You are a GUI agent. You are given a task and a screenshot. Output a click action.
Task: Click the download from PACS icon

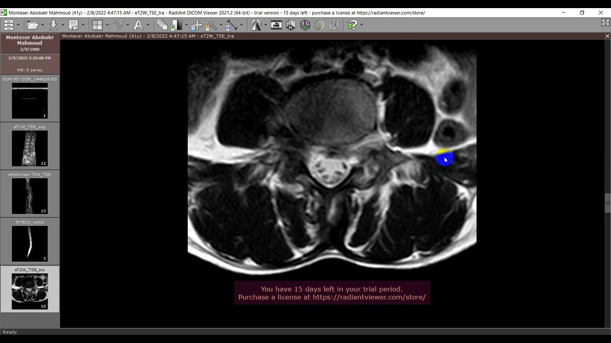click(x=53, y=25)
